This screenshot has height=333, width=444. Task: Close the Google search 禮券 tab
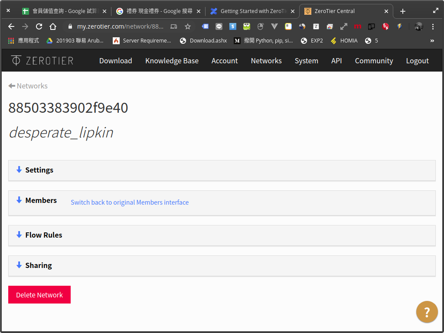click(x=199, y=11)
